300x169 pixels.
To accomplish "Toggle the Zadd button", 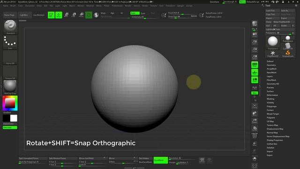I will tap(135, 13).
